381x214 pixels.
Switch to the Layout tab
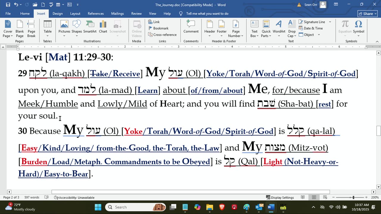click(x=75, y=14)
